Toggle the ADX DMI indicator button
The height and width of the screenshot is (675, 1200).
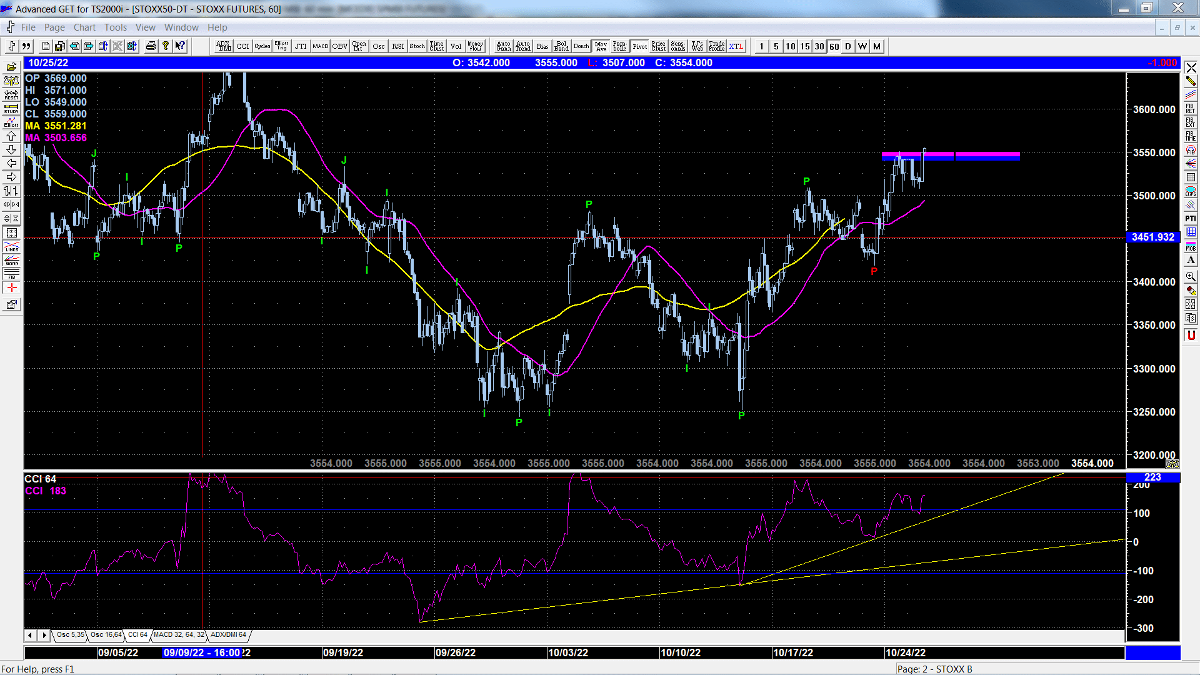223,46
